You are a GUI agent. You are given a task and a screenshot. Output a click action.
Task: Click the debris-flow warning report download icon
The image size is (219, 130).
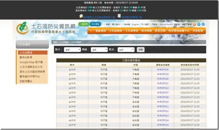tap(81, 16)
